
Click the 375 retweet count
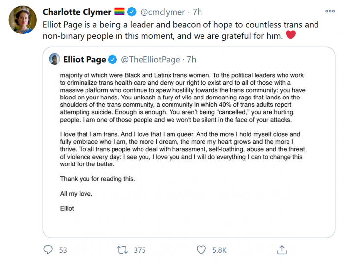tap(140, 250)
